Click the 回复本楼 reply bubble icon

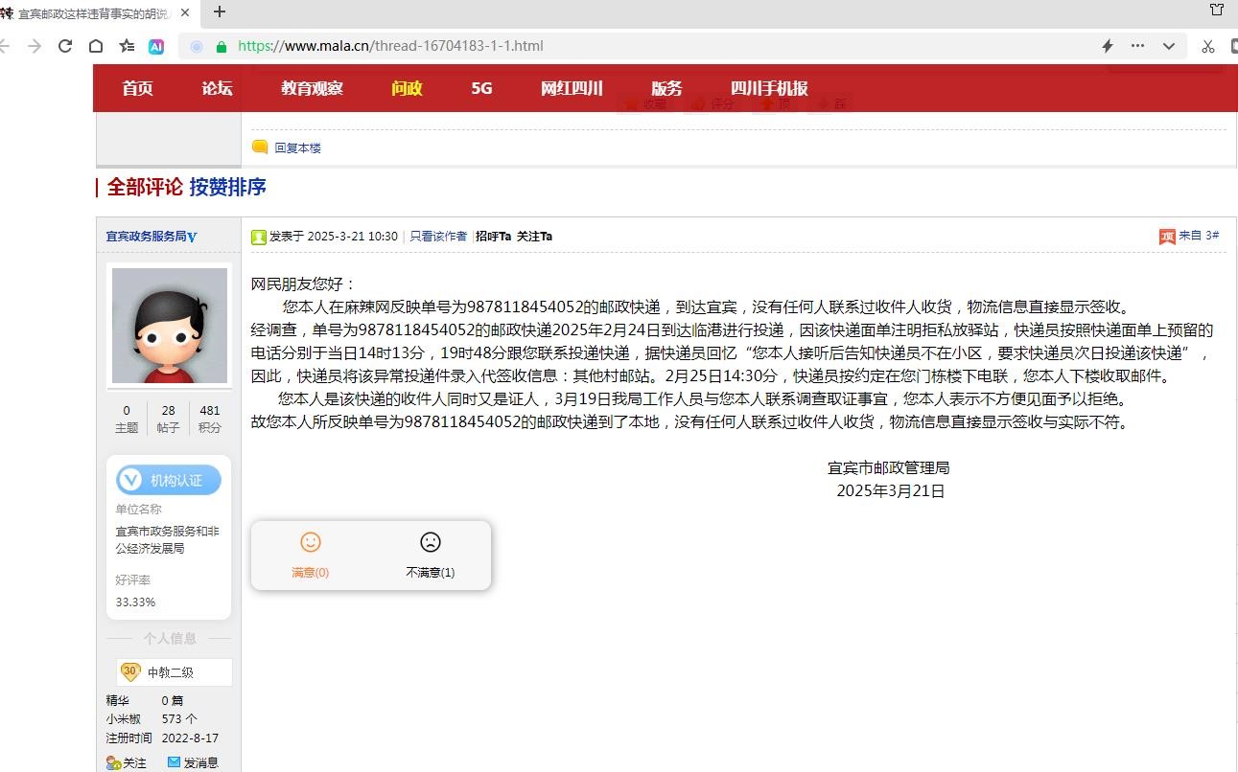[260, 148]
